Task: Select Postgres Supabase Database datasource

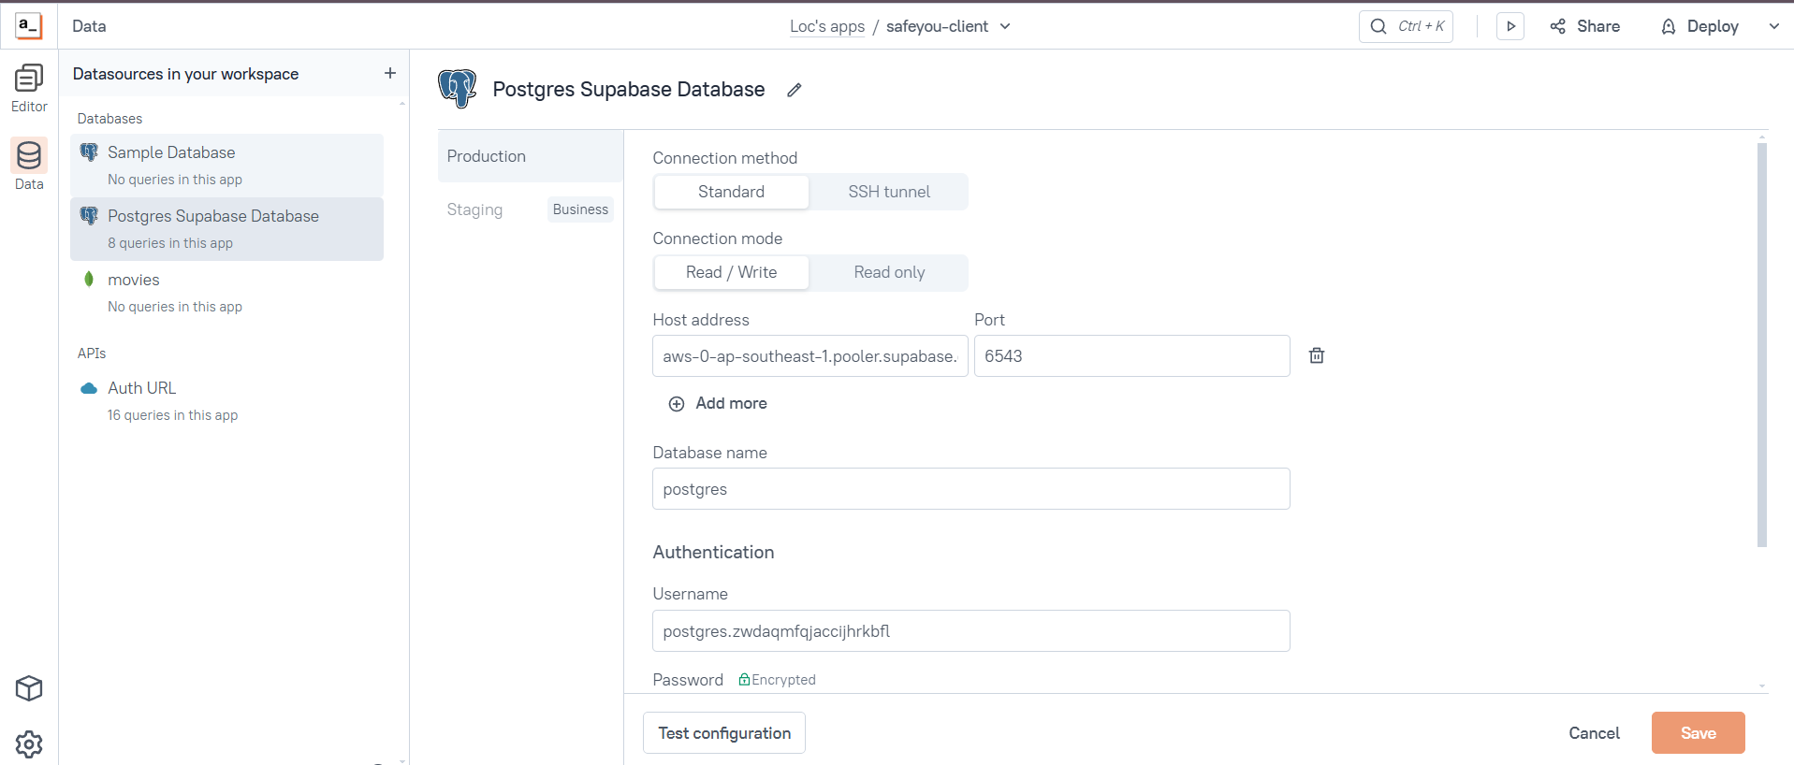Action: 226,228
